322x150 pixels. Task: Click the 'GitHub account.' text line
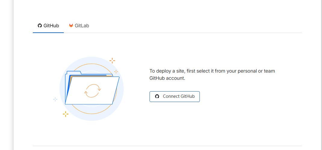point(167,78)
